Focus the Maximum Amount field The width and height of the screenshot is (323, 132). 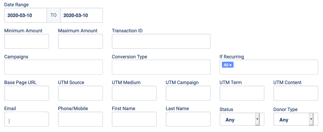click(80, 41)
